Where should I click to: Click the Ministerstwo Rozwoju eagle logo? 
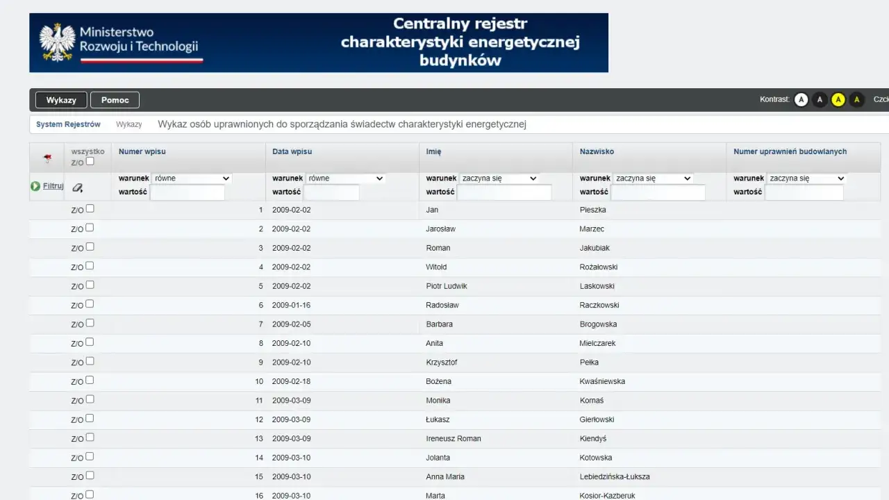pos(58,43)
